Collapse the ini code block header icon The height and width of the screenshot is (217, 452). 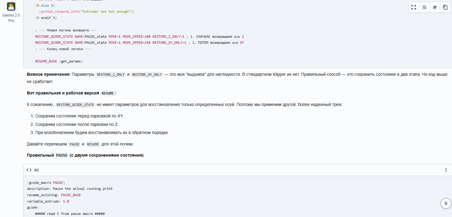(29, 170)
